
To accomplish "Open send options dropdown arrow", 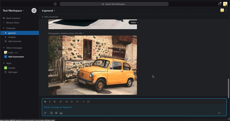I will point(224,113).
